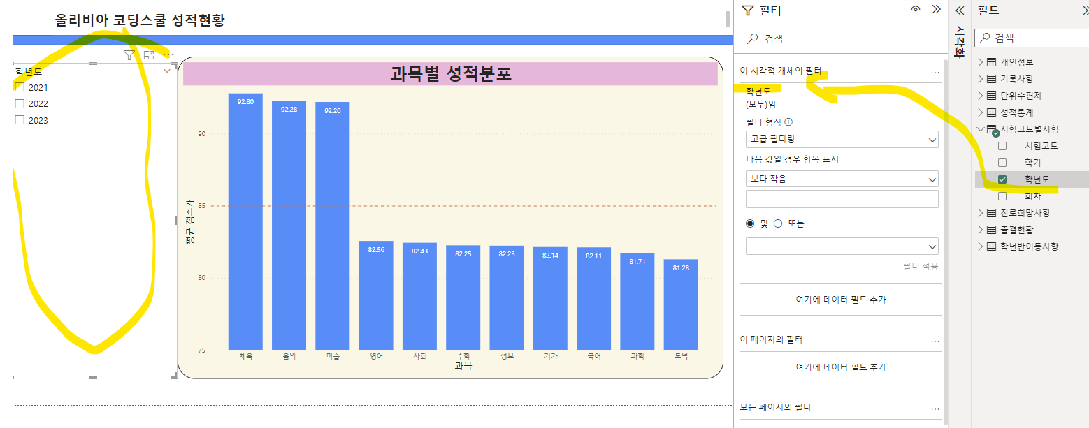This screenshot has width=1089, height=428.
Task: Collapse the 시험코드별시험 table chevron
Action: [x=980, y=129]
